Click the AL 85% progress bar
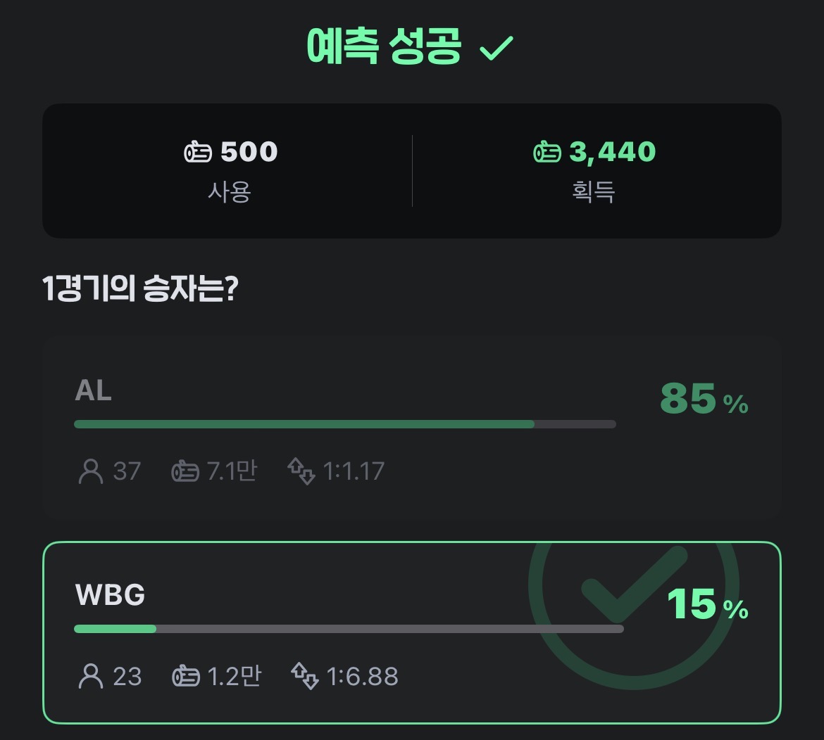 point(345,424)
